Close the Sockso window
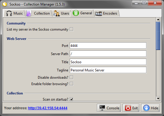Image resolution: width=164 pixels, height=116 pixels. coord(155,3)
